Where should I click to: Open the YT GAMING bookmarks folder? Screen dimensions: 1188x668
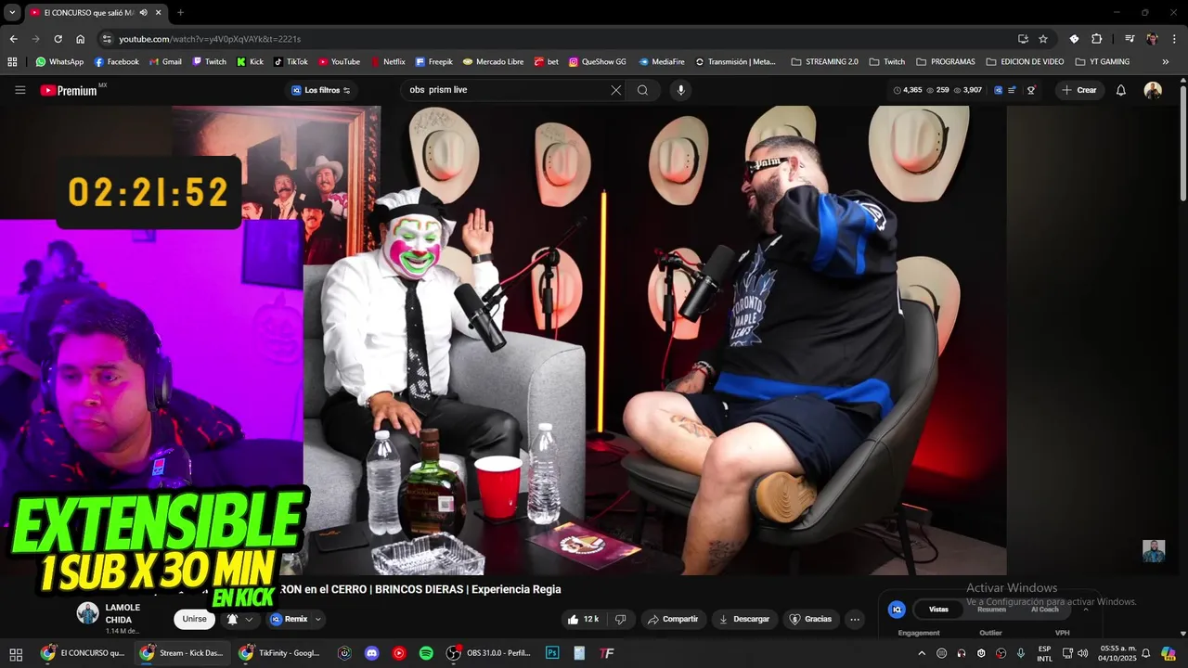pyautogui.click(x=1102, y=62)
